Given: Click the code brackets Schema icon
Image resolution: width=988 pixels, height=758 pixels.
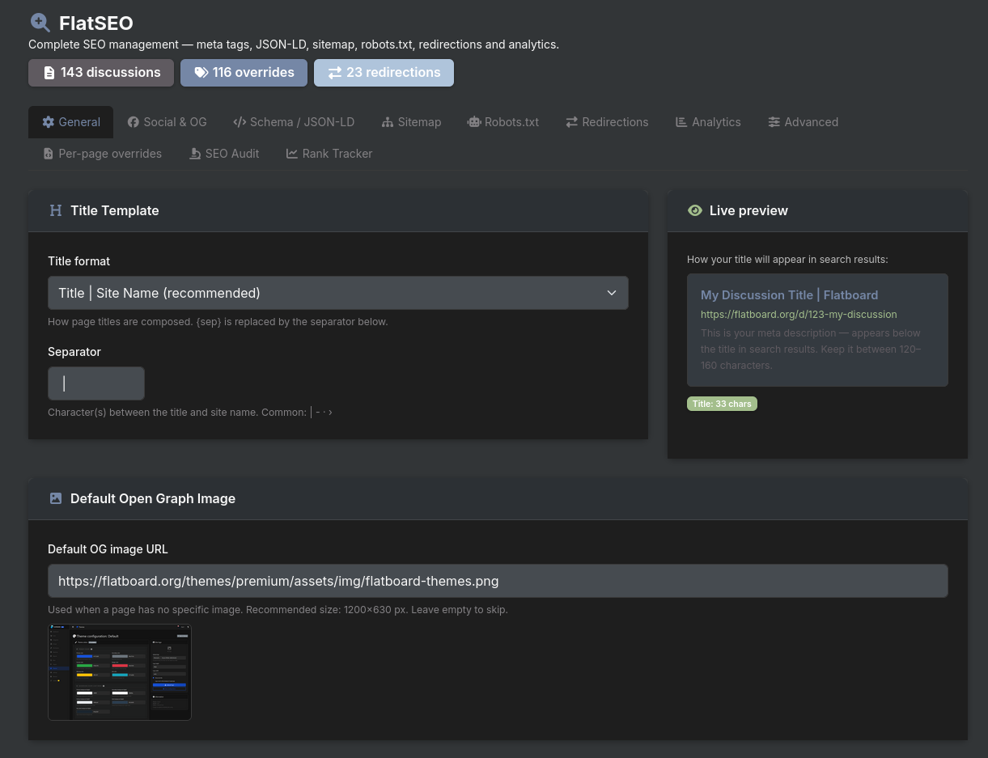Looking at the screenshot, I should pos(240,122).
